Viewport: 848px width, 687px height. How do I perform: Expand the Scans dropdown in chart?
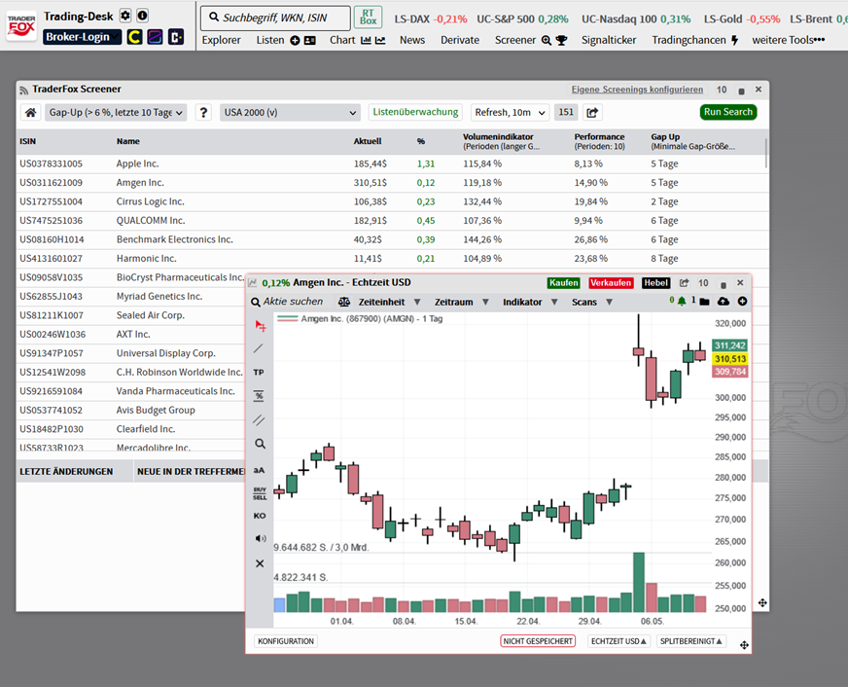592,302
